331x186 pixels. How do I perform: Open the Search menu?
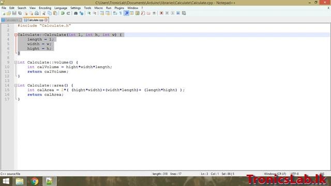point(22,8)
